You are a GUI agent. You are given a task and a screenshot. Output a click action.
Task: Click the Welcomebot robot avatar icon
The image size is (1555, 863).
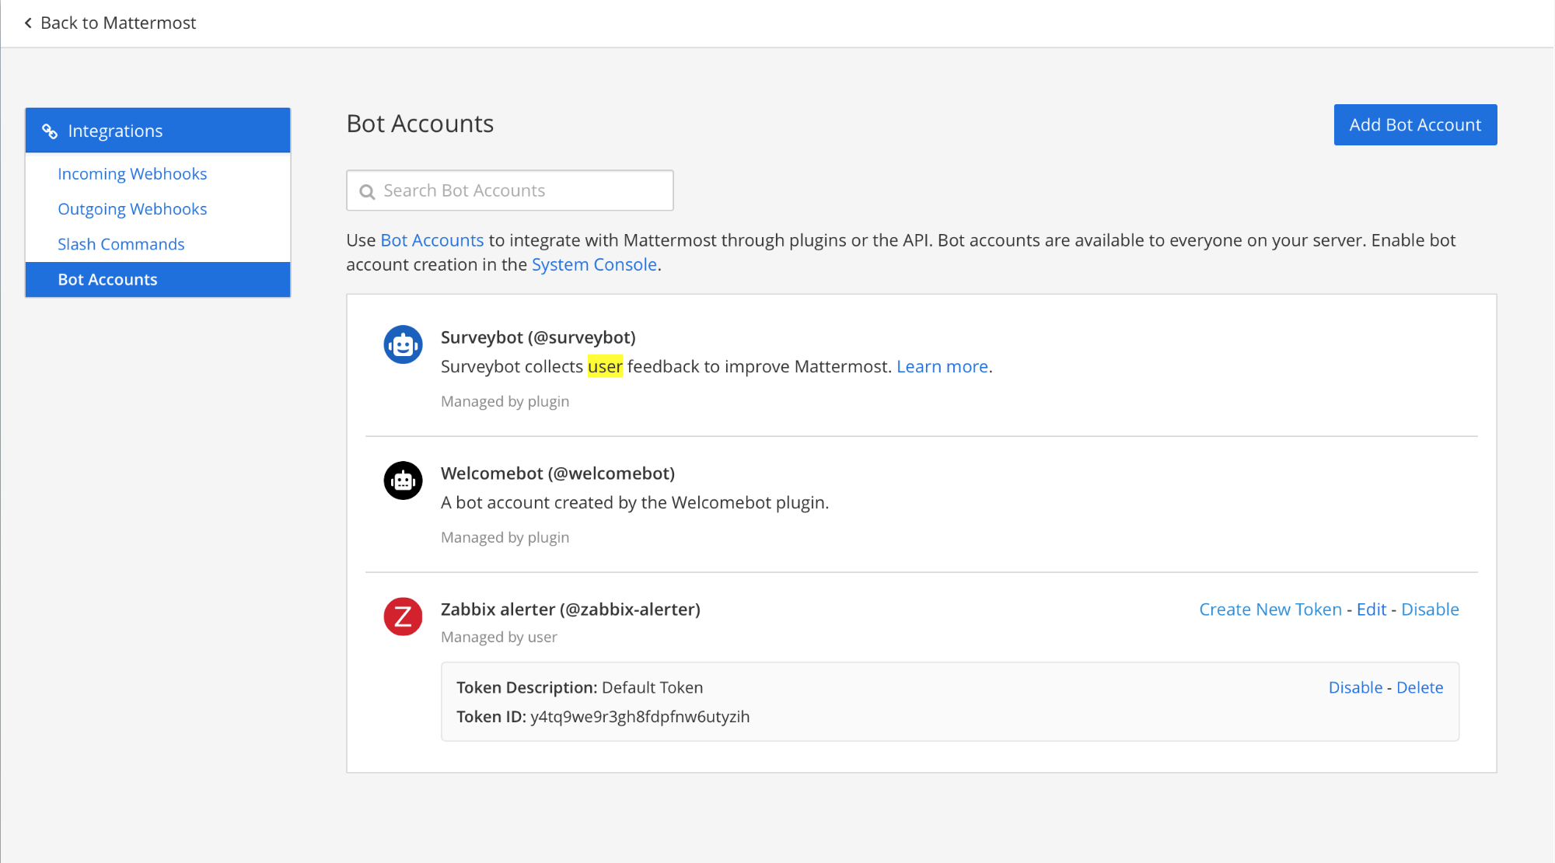point(403,480)
